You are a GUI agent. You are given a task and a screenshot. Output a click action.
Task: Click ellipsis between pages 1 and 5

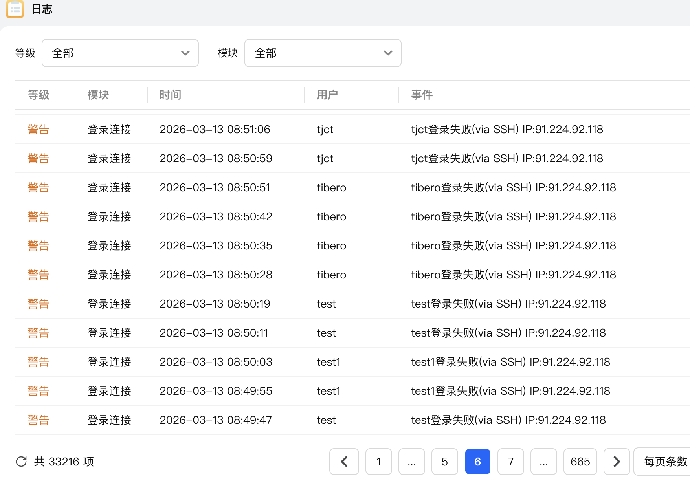click(x=411, y=462)
